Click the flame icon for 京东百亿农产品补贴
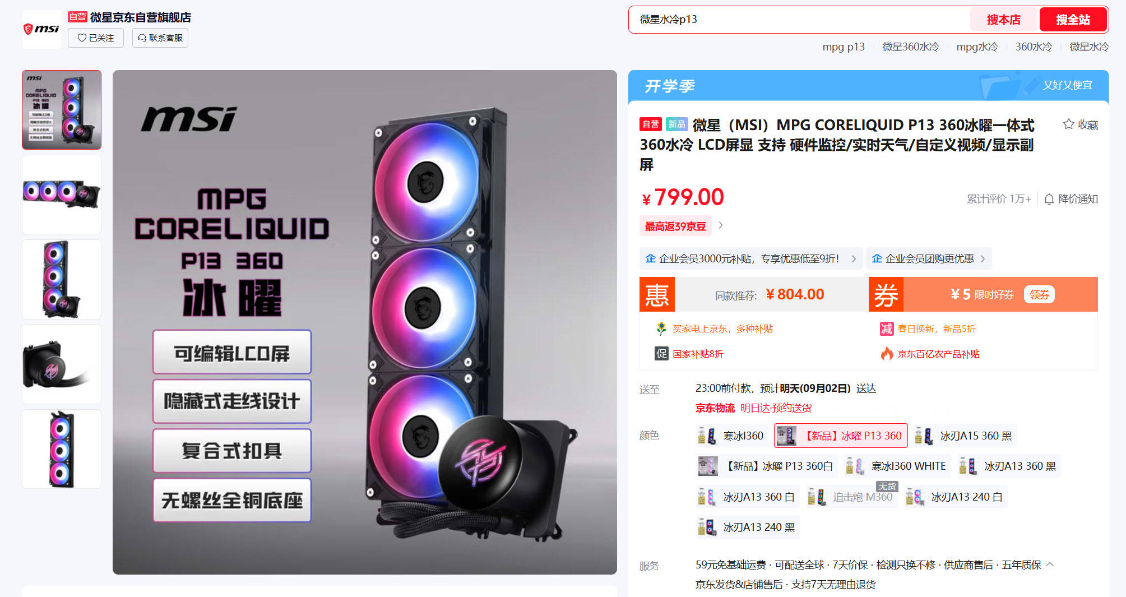This screenshot has height=597, width=1126. (887, 354)
